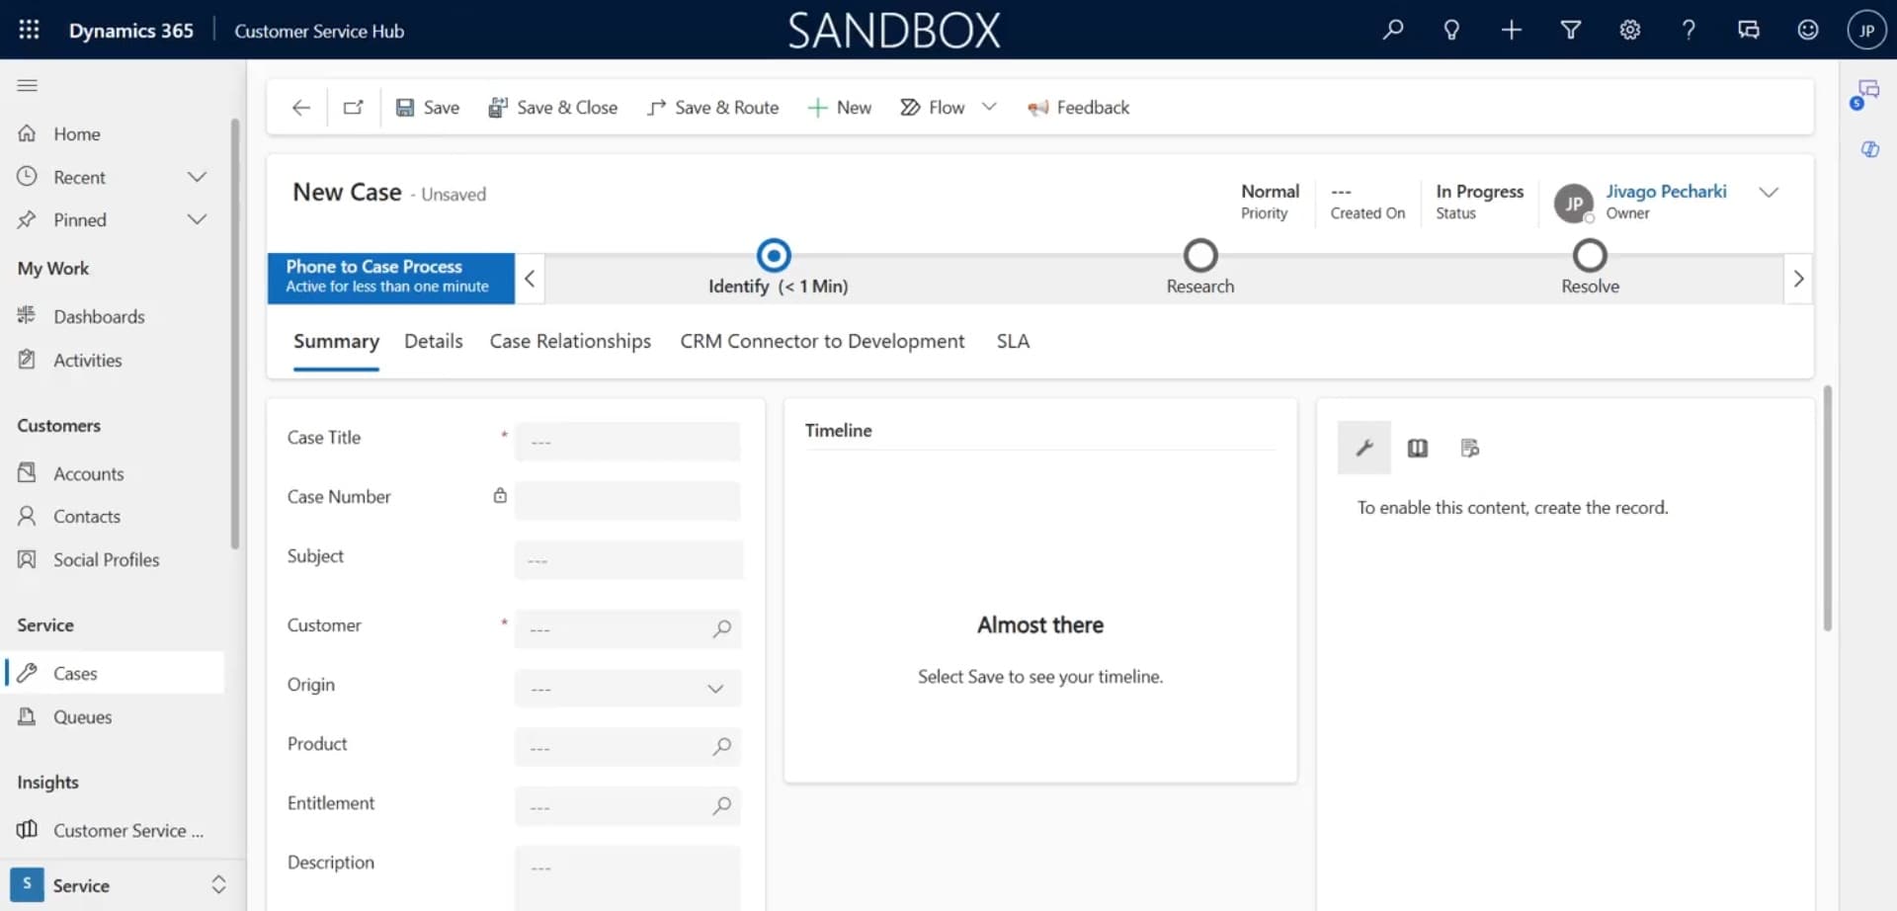Click the Case Title input field
Image resolution: width=1897 pixels, height=911 pixels.
click(x=627, y=442)
